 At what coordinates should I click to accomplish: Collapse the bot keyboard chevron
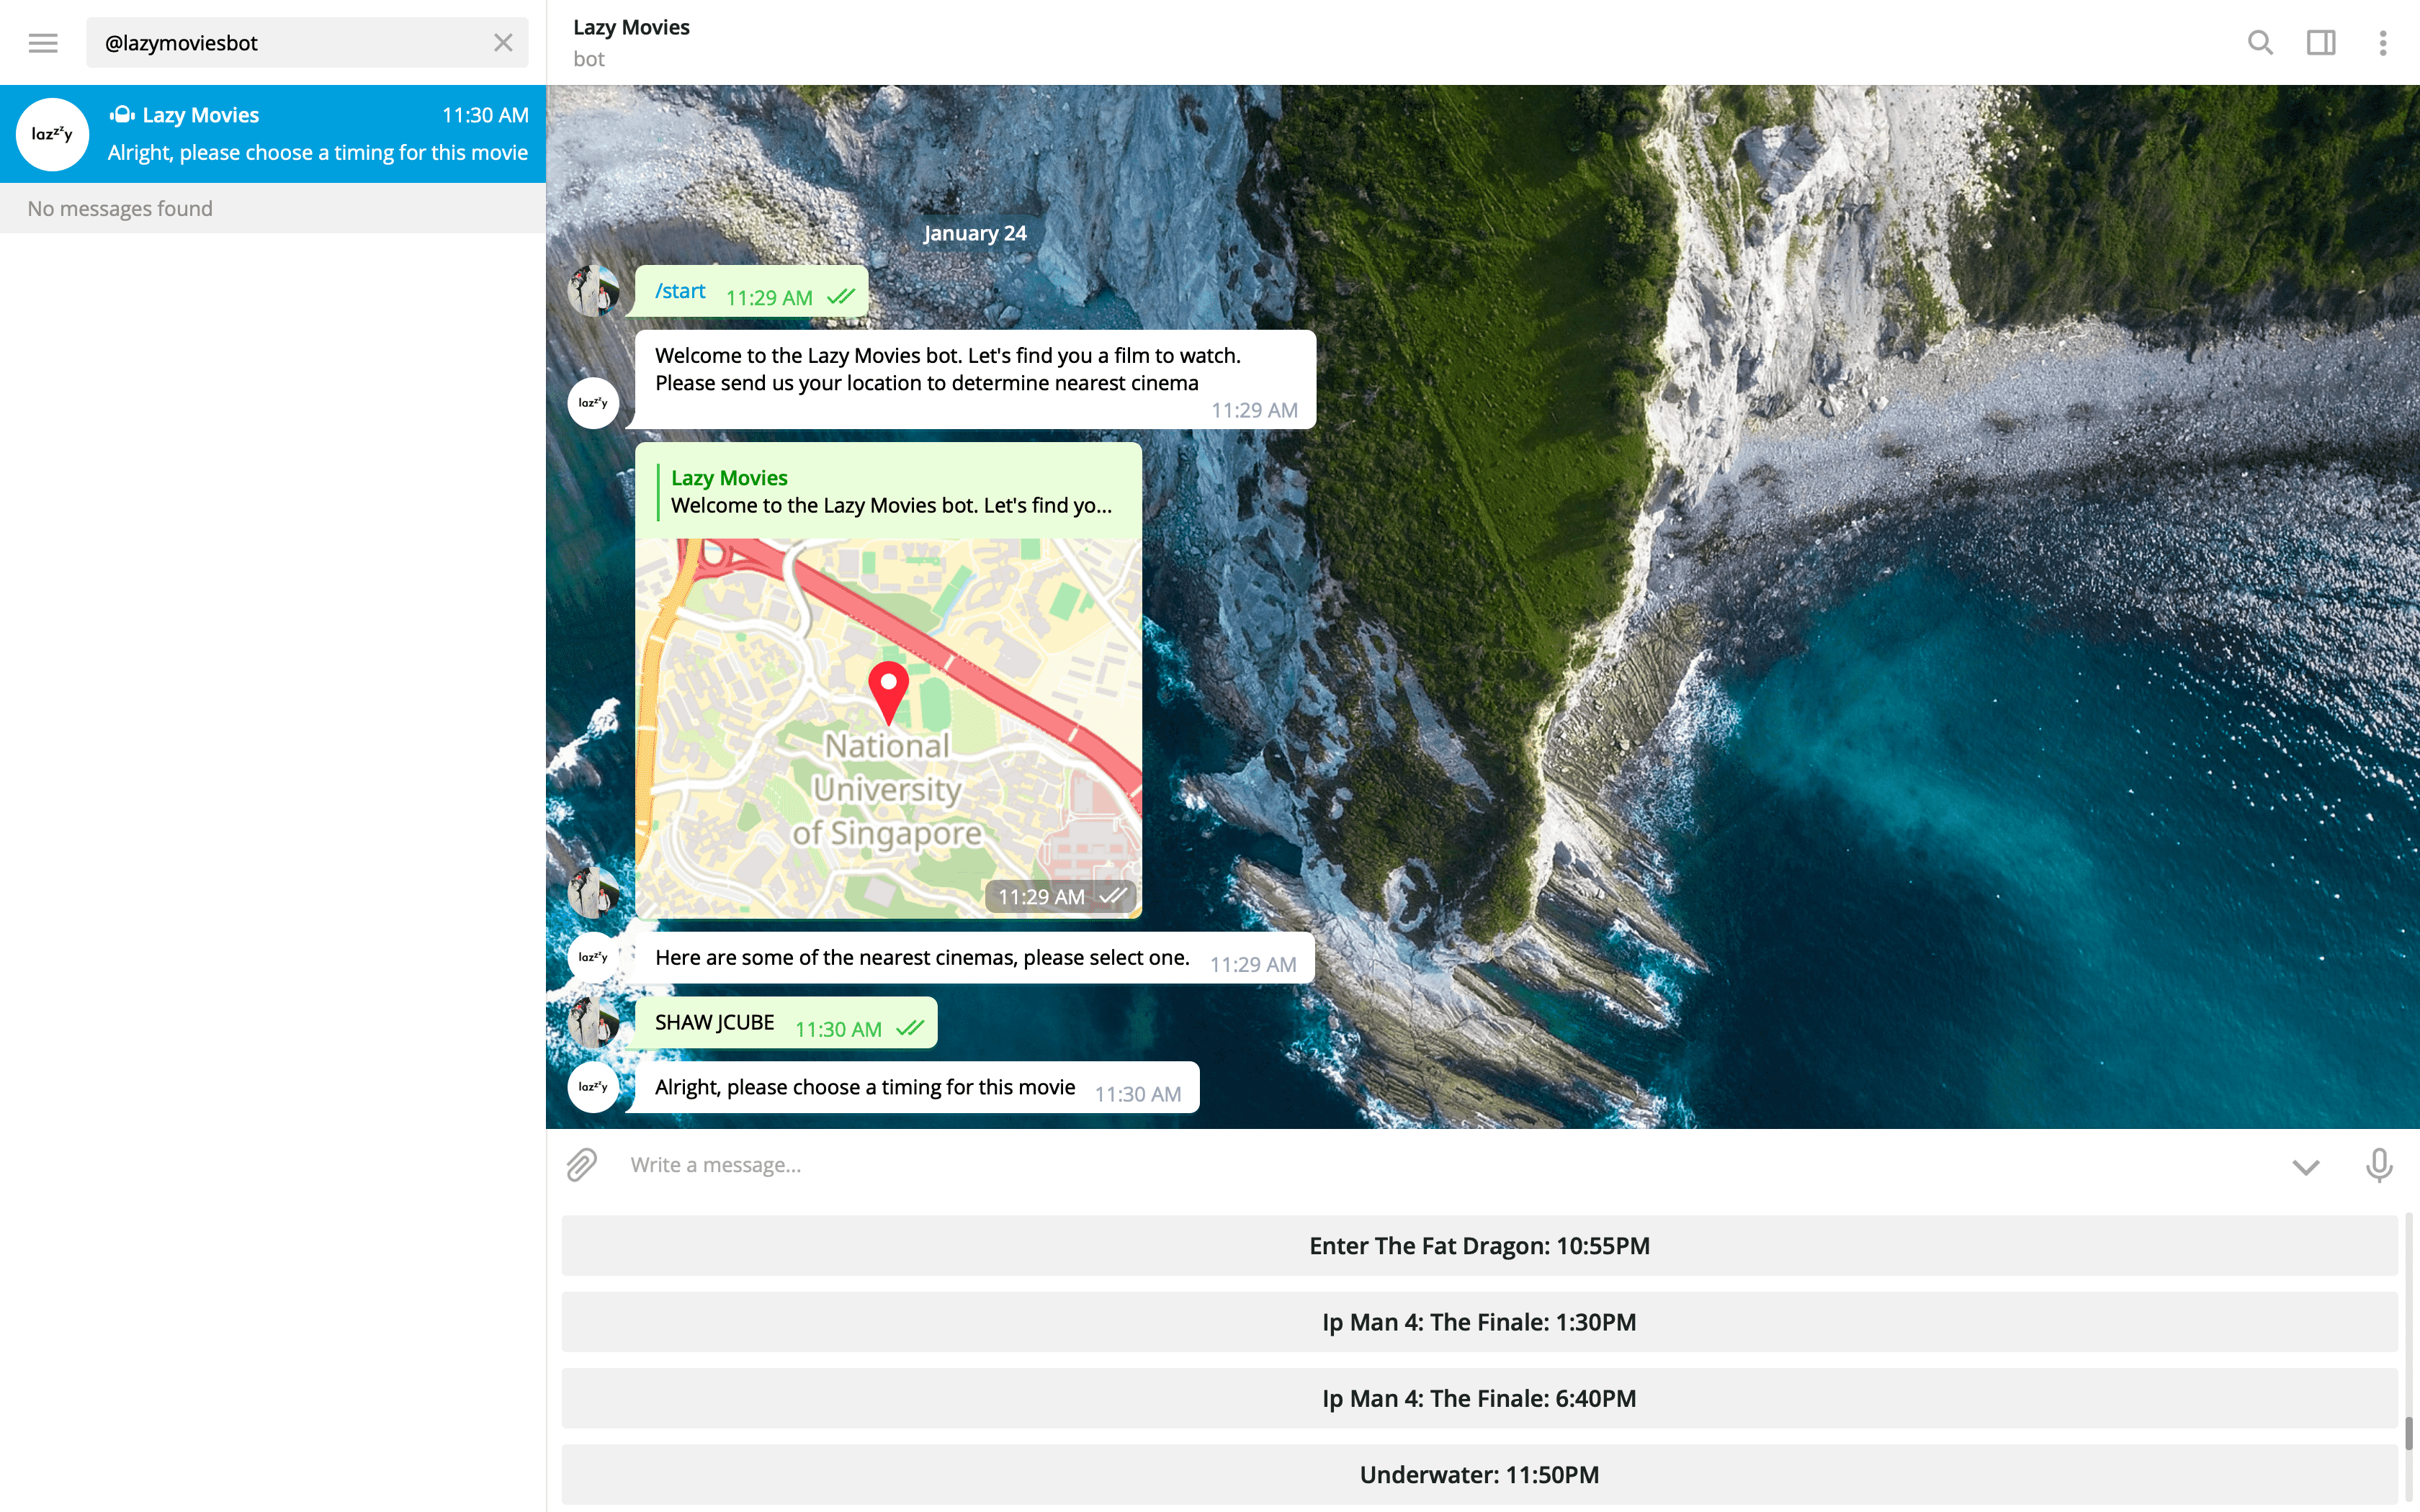pyautogui.click(x=2306, y=1167)
